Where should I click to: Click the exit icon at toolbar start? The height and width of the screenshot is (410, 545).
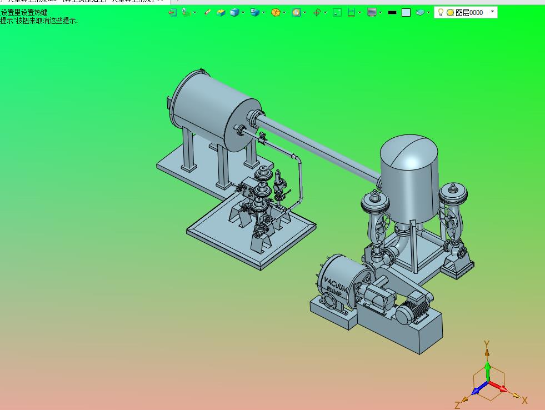click(173, 13)
